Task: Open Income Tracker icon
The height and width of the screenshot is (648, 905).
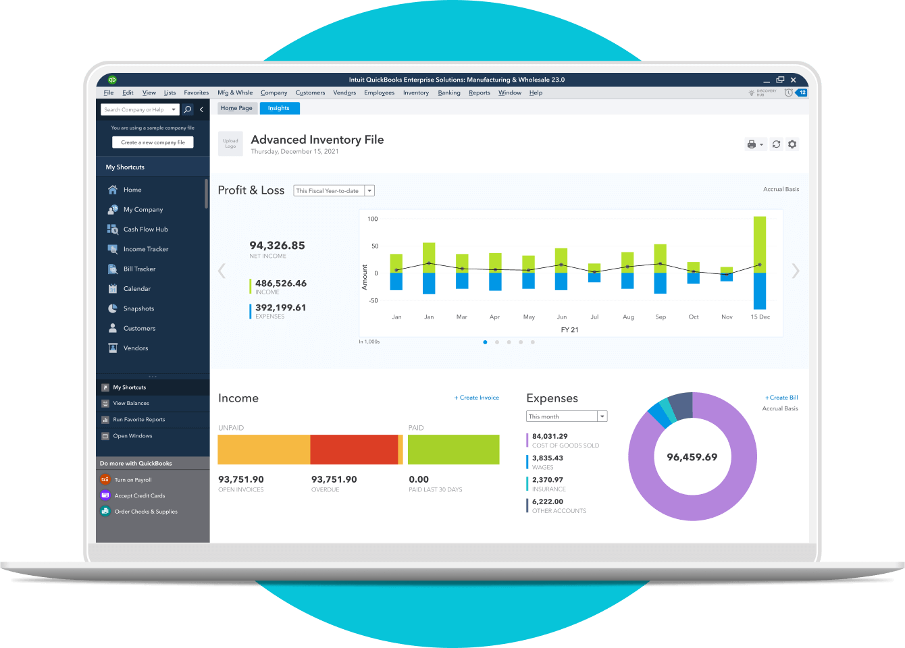Action: pos(113,249)
